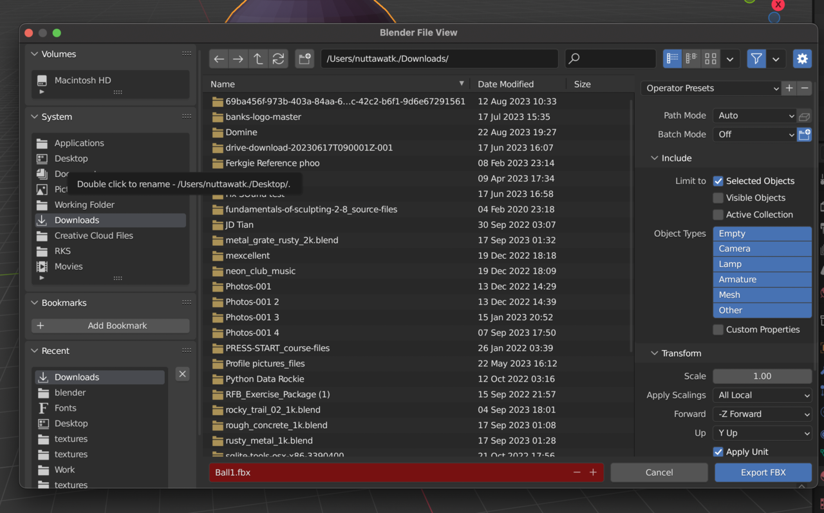Screen dimensions: 824x513
Task: Enable Visible Objects checkbox
Action: pos(718,198)
